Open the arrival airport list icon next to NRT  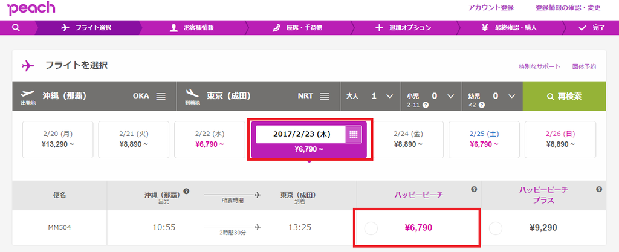(325, 96)
